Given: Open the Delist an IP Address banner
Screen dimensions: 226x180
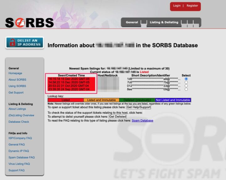Looking at the screenshot, I should (25, 42).
